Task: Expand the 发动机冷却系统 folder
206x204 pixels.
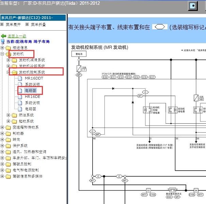Action: (8, 66)
